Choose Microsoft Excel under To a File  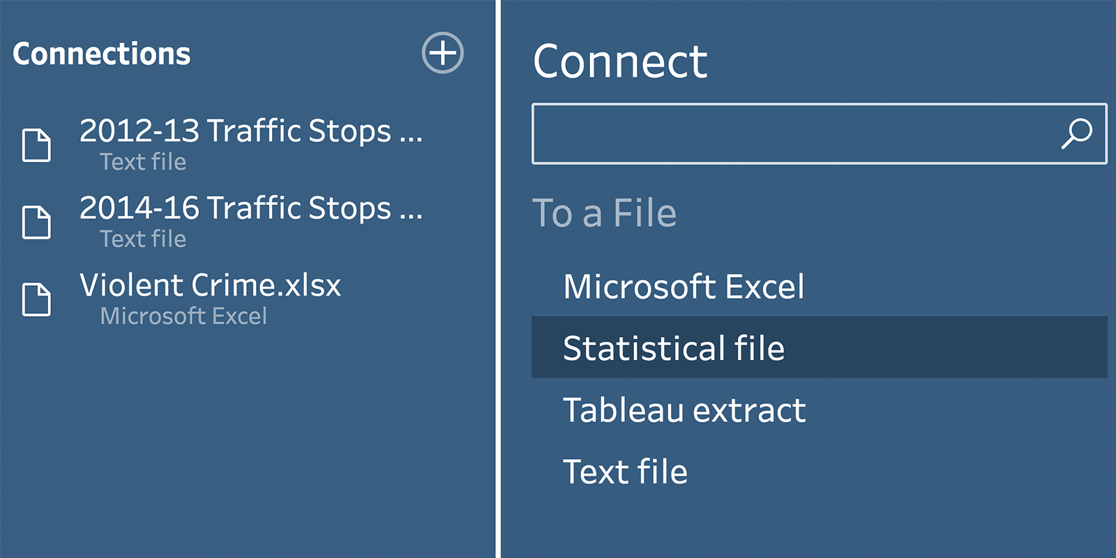(x=684, y=287)
